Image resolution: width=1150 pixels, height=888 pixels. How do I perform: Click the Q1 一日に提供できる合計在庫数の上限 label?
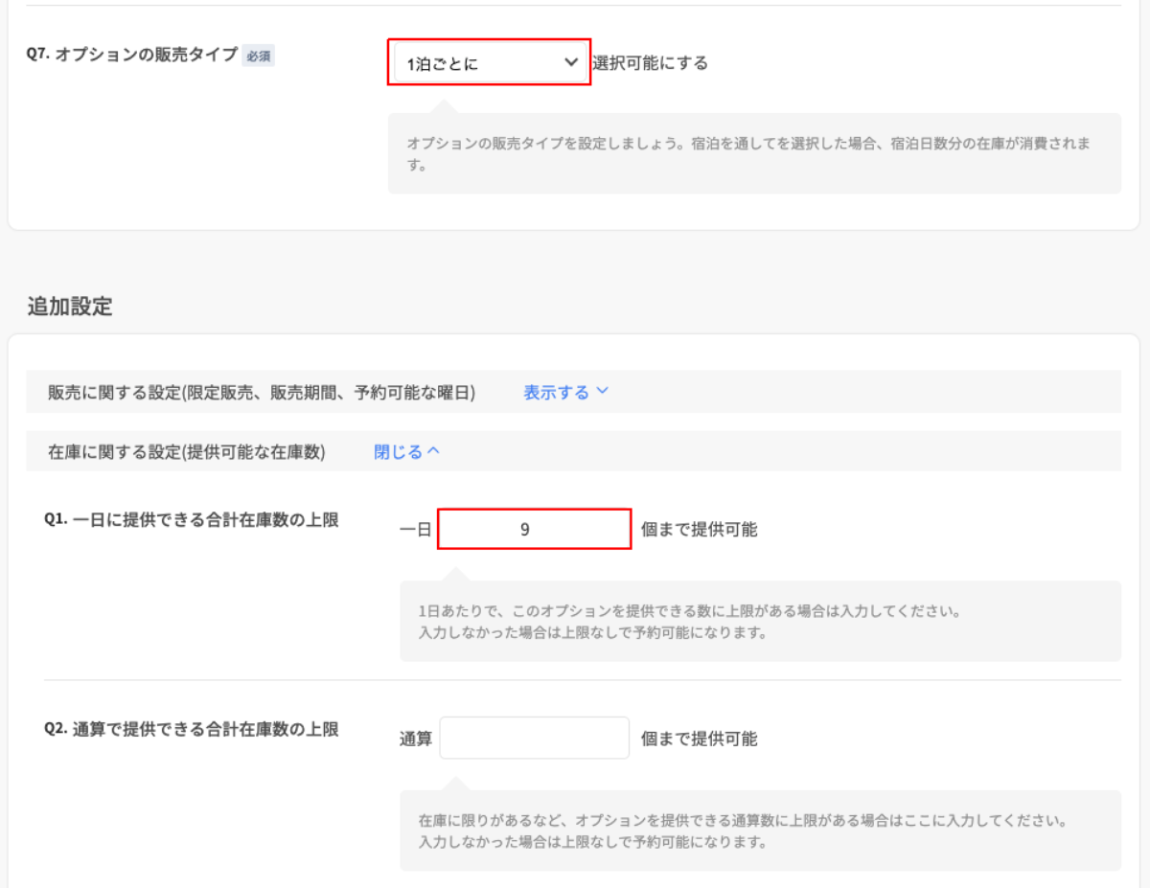click(192, 520)
